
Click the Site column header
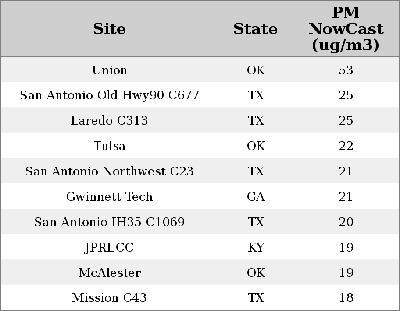click(x=109, y=29)
